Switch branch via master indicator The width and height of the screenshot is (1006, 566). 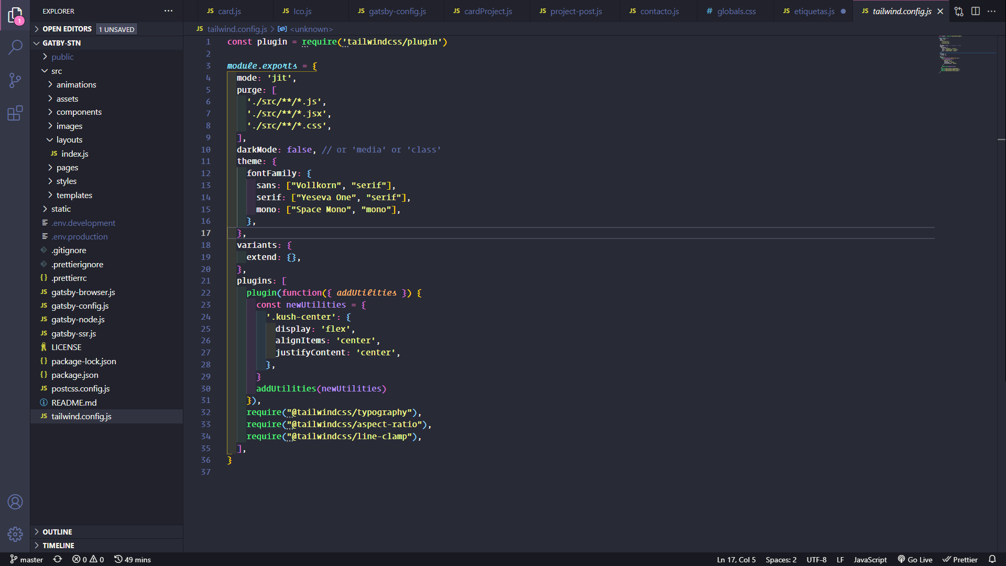[26, 559]
